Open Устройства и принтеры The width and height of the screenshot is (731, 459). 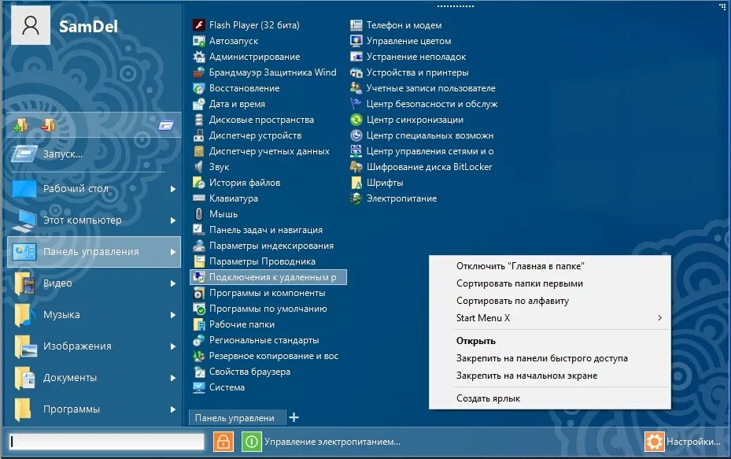point(409,72)
